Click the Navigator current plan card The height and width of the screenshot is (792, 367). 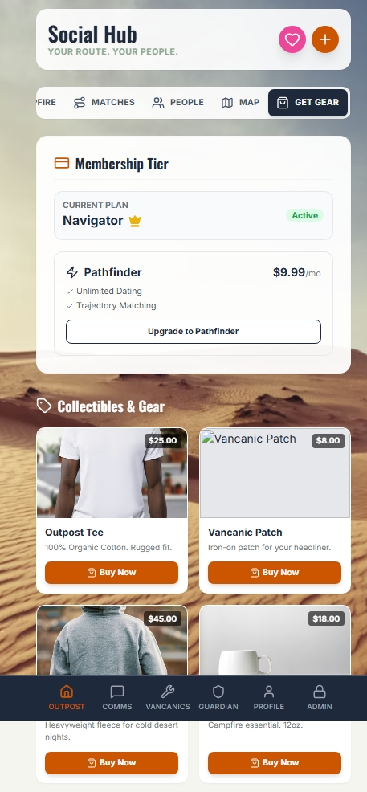click(194, 216)
